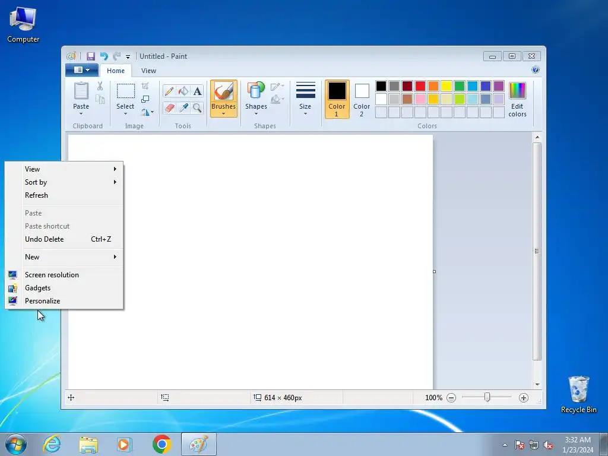Image resolution: width=608 pixels, height=456 pixels.
Task: Pick the green color swatch
Action: tap(460, 86)
